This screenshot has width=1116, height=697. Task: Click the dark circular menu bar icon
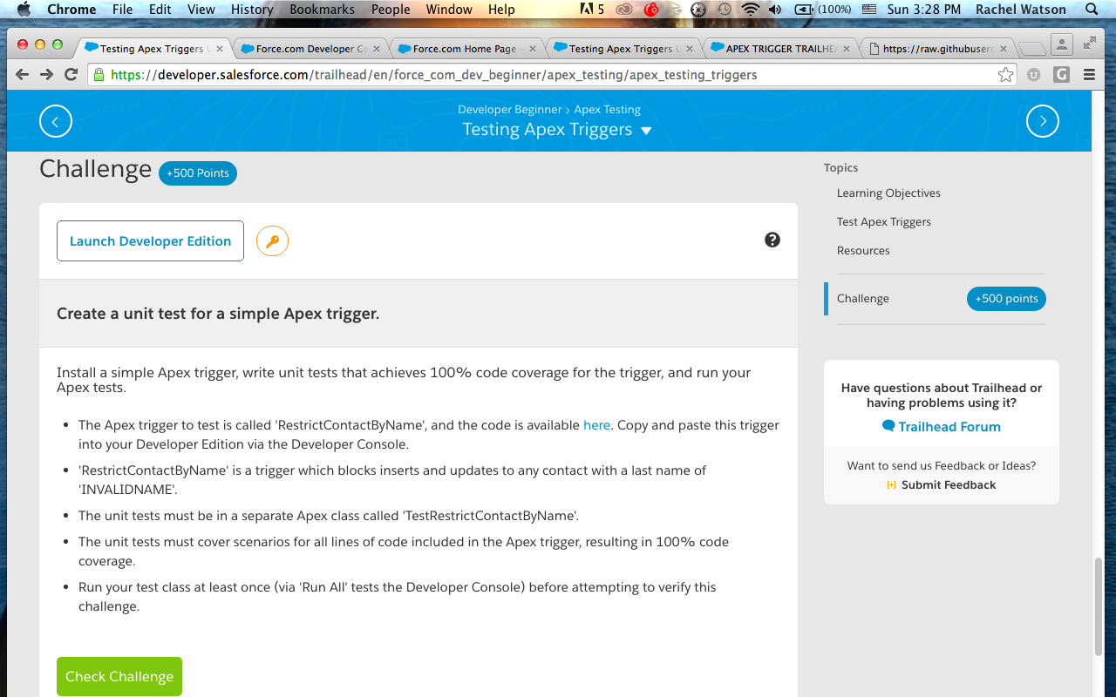point(698,10)
